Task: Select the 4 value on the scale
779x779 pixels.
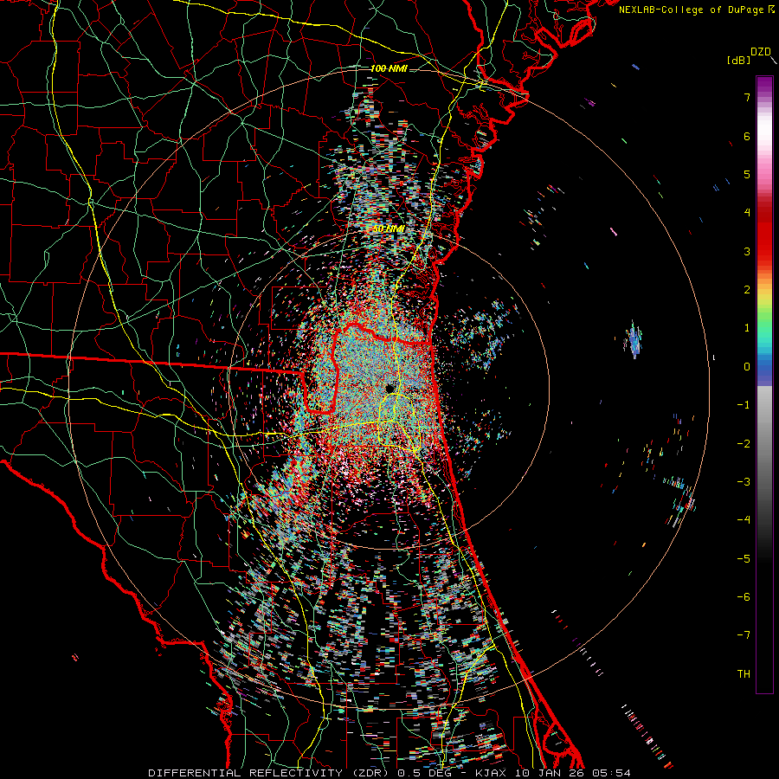Action: click(747, 213)
